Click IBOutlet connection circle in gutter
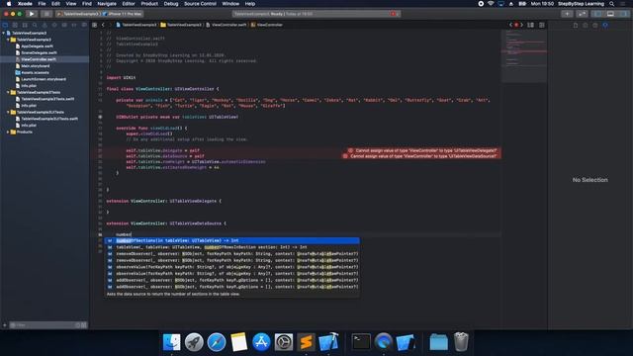 (100, 117)
